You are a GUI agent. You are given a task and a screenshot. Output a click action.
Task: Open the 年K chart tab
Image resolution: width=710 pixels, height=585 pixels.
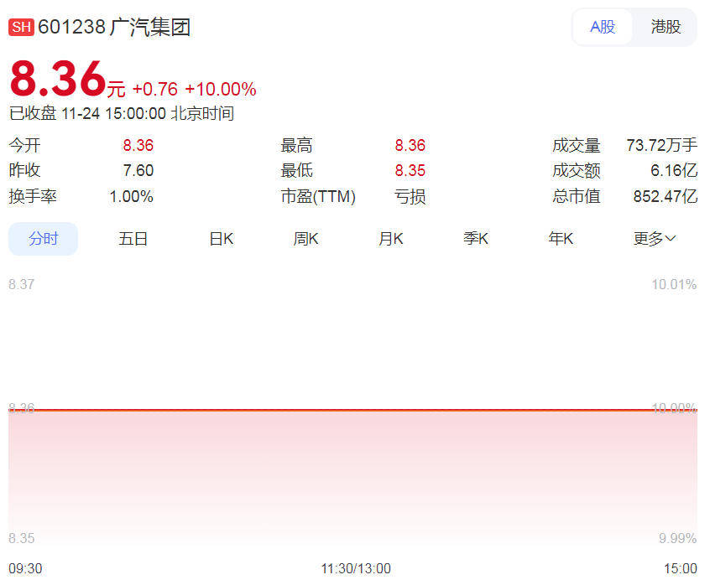tap(561, 238)
